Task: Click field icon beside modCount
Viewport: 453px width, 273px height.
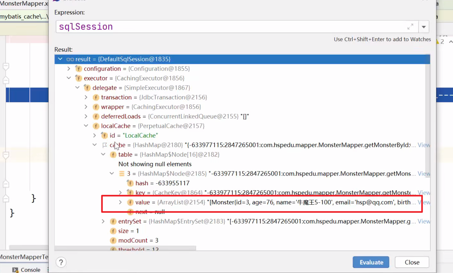Action: (x=113, y=240)
